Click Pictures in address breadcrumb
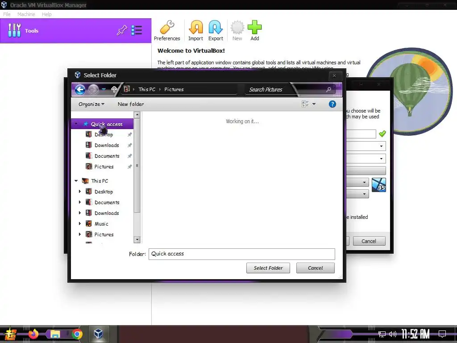The height and width of the screenshot is (343, 457). (x=174, y=89)
